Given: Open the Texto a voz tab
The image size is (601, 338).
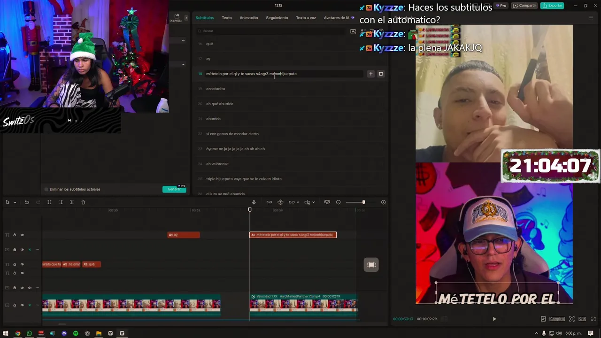Looking at the screenshot, I should [x=306, y=18].
